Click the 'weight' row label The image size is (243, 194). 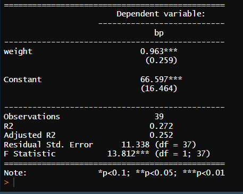[x=18, y=51]
